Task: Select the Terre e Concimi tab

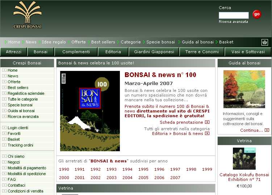Action: pos(202,52)
